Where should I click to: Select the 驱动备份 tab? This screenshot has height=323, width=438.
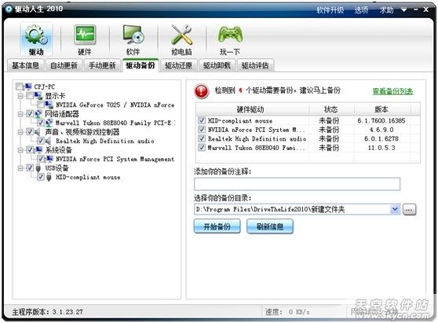point(141,65)
